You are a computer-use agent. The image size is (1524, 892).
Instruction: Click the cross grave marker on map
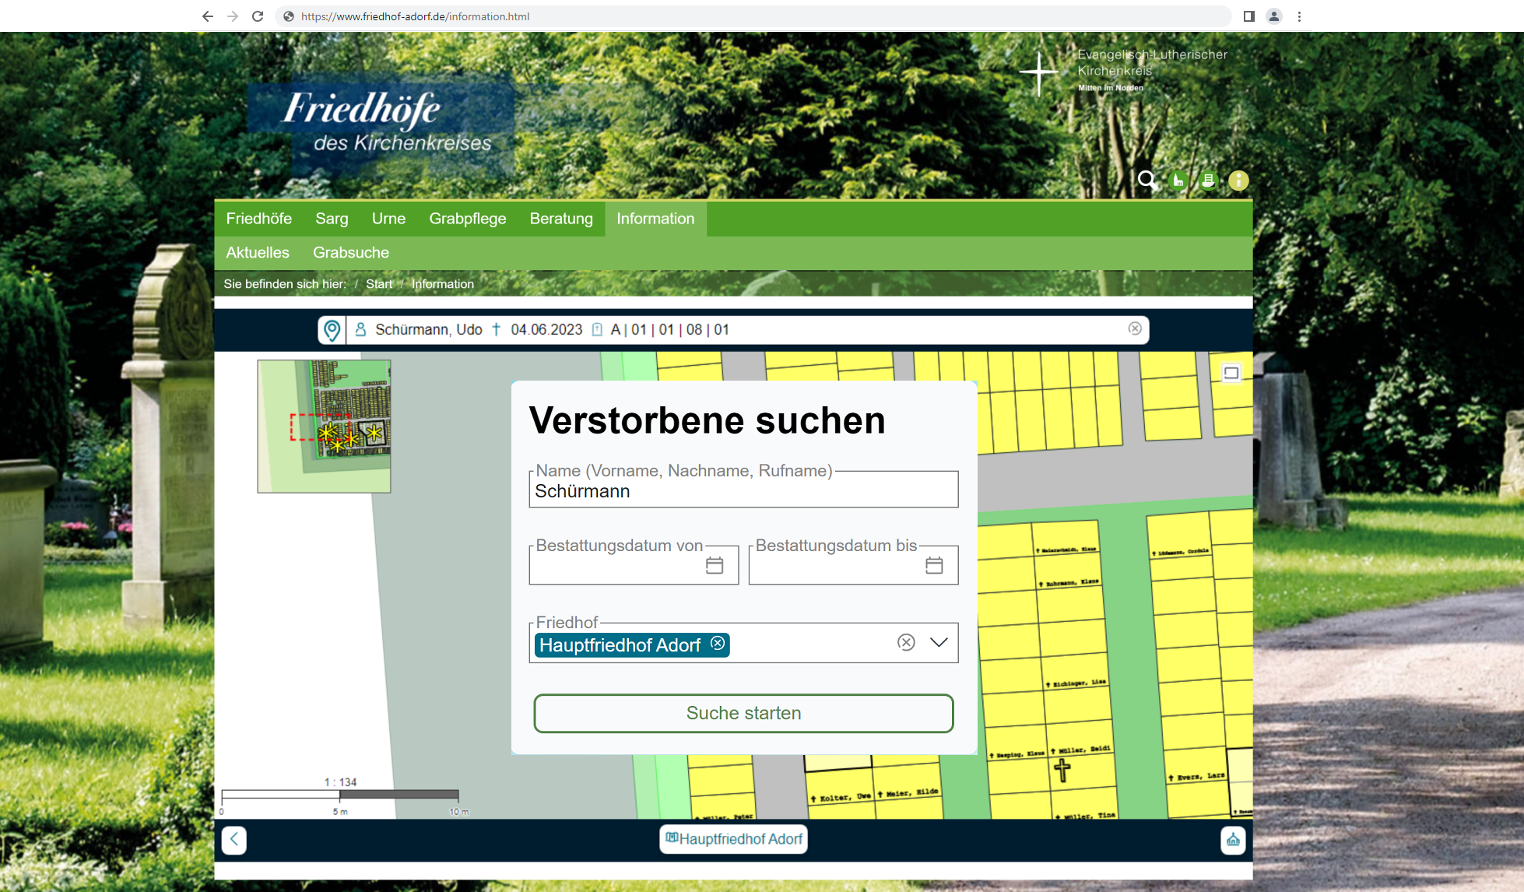coord(1062,770)
